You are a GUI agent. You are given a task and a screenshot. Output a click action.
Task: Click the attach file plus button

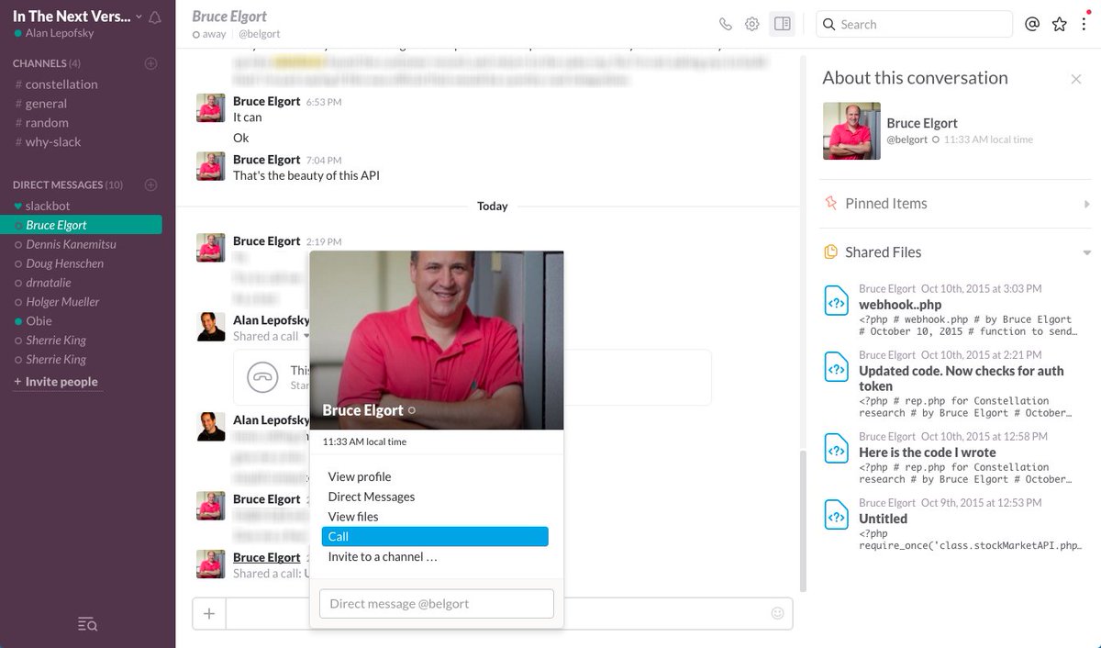209,613
